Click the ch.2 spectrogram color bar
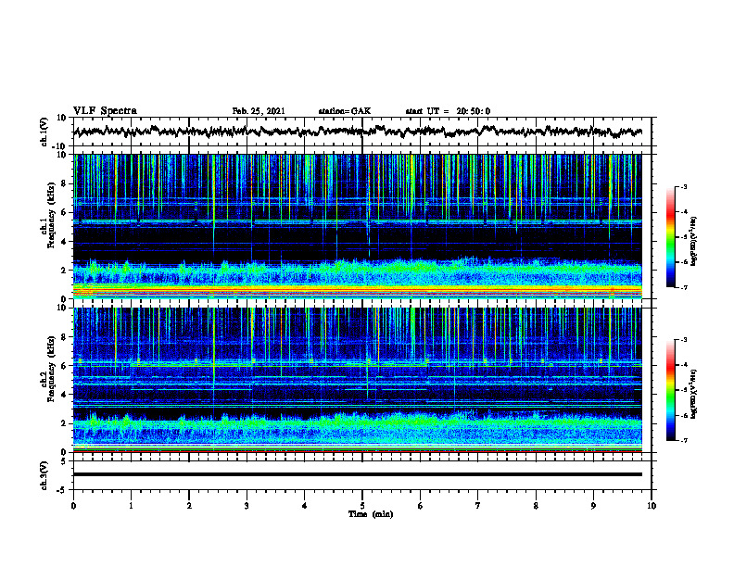Screen dimensions: 734x567 (x=670, y=390)
